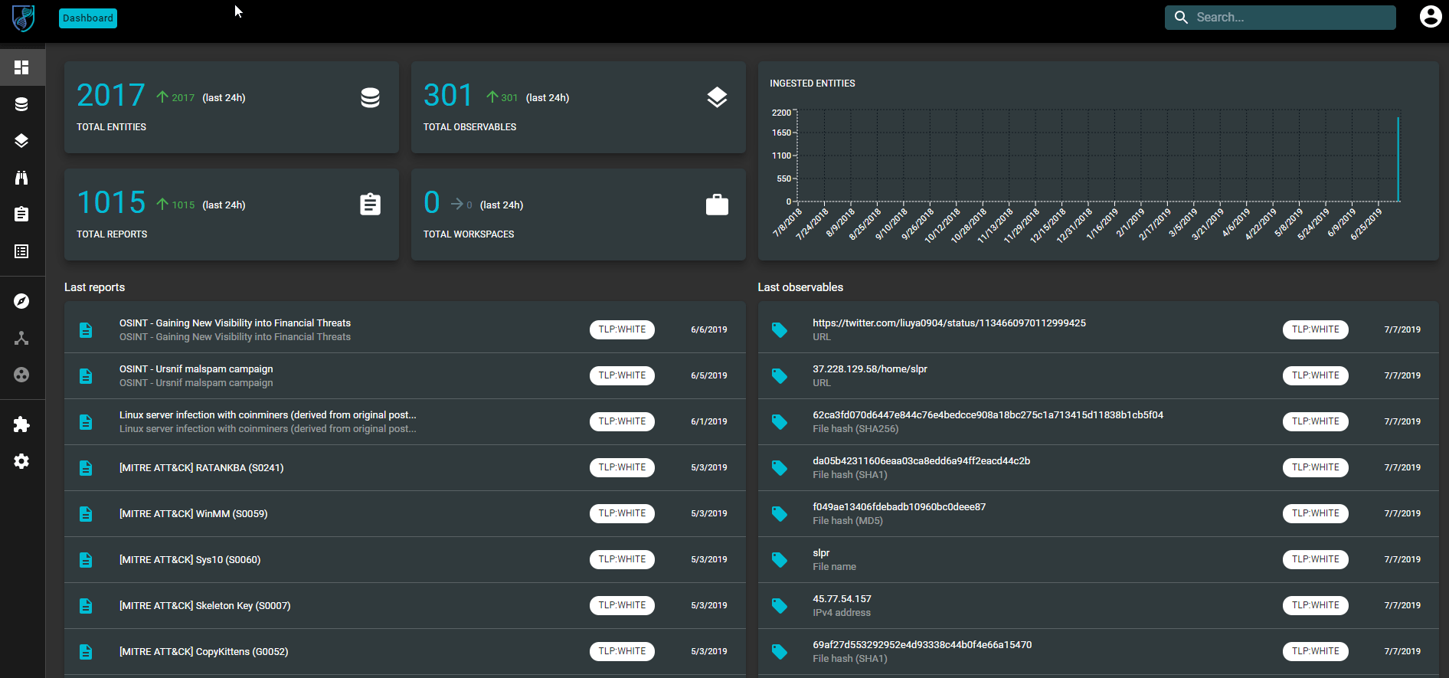Click the briefcase icon on Total Workspaces card
This screenshot has width=1449, height=678.
pyautogui.click(x=717, y=205)
